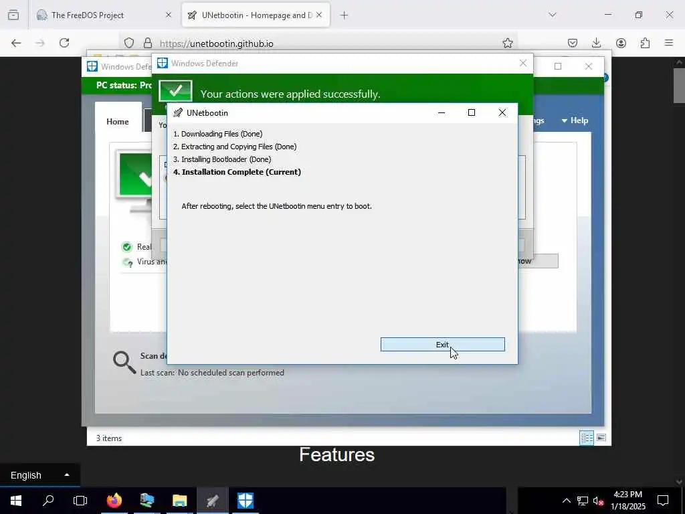685x514 pixels.
Task: Open Task View from the taskbar
Action: [80, 501]
